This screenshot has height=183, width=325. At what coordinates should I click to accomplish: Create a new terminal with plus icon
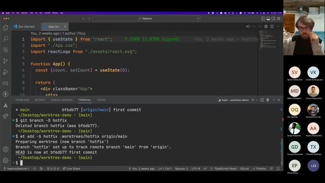[252, 100]
